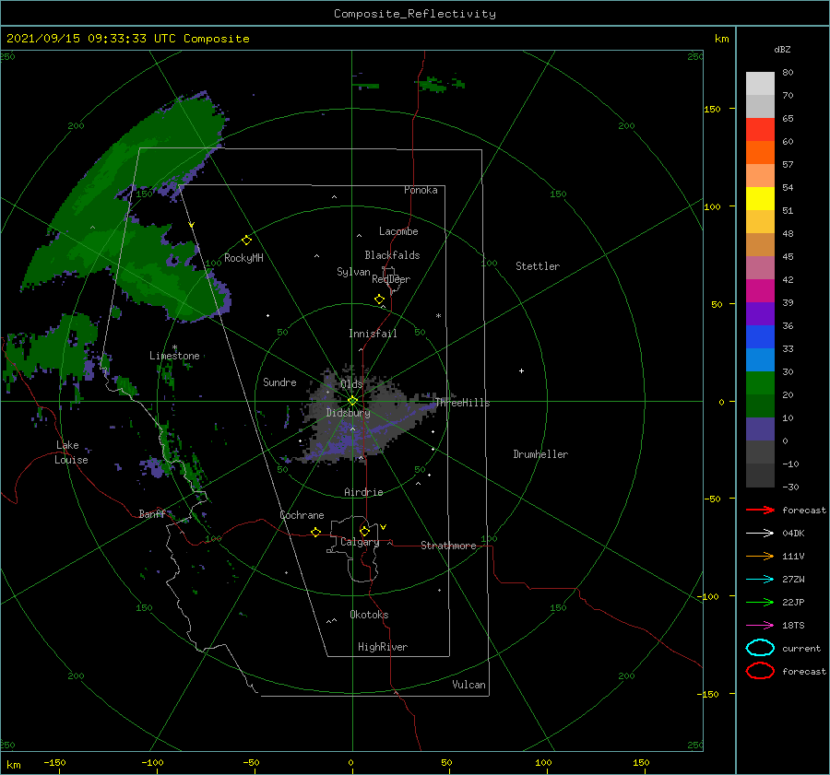This screenshot has width=830, height=775.
Task: Click the magenta 18TS arrow icon
Action: click(760, 626)
